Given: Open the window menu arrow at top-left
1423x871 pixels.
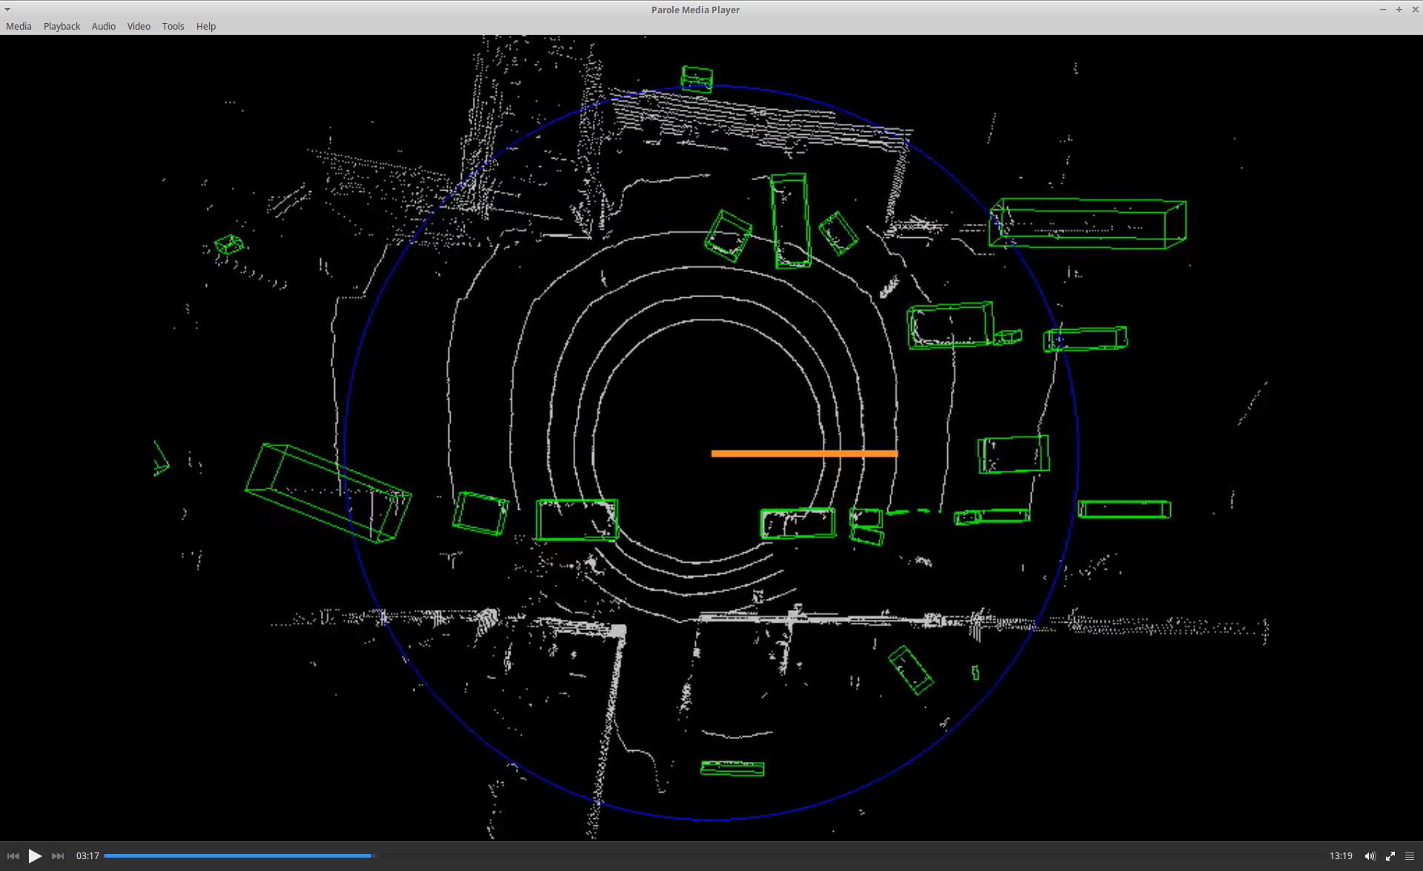Looking at the screenshot, I should (7, 10).
